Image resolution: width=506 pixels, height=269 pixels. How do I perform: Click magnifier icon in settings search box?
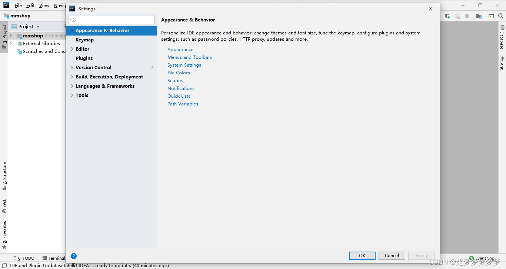pyautogui.click(x=73, y=20)
